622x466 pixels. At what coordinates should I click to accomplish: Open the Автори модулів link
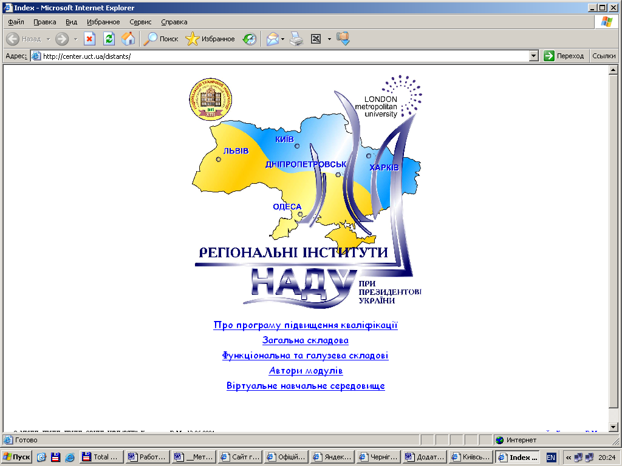(306, 371)
